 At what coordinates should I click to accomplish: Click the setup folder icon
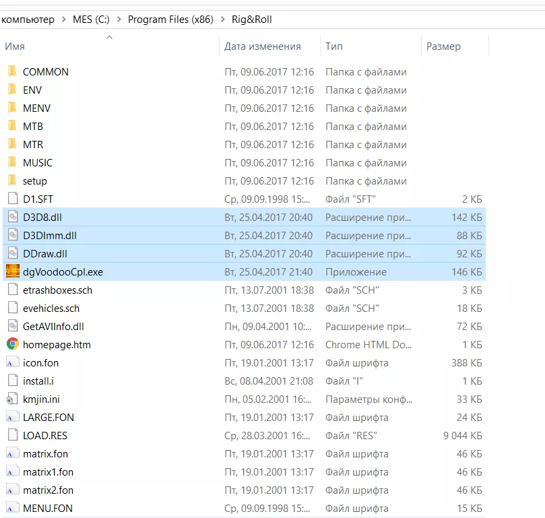pos(12,181)
